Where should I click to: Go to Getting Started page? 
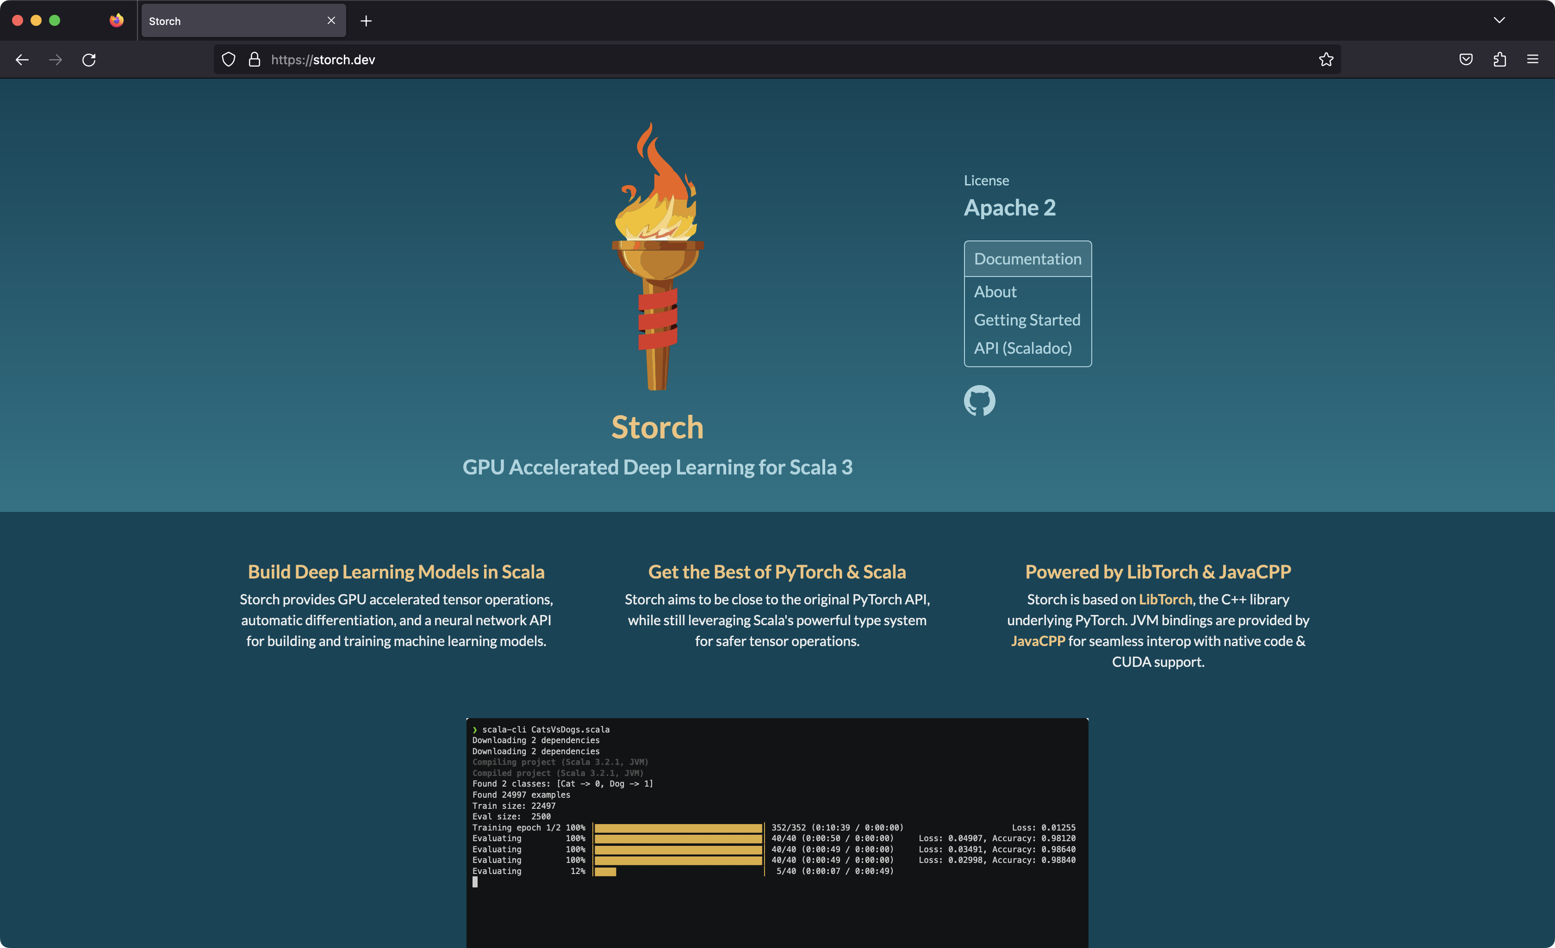(x=1027, y=320)
